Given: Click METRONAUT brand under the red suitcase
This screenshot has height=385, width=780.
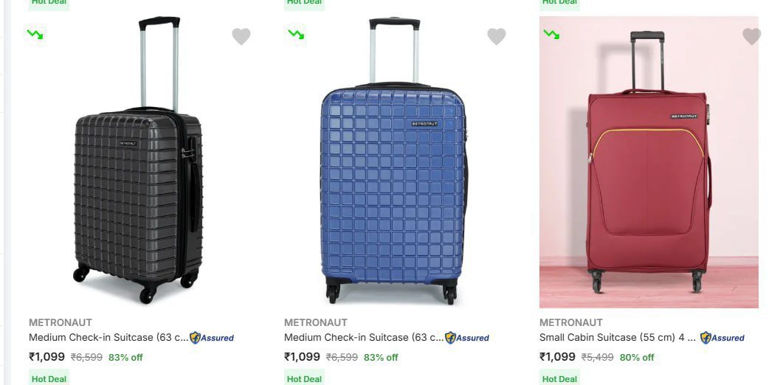Looking at the screenshot, I should [570, 322].
